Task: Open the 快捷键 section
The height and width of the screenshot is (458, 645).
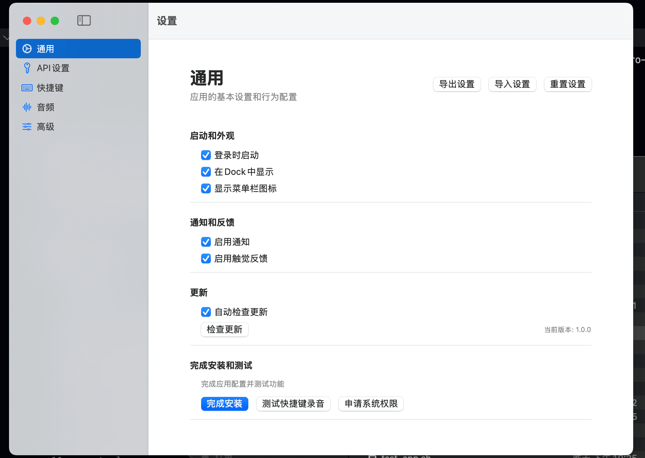Action: (x=78, y=87)
